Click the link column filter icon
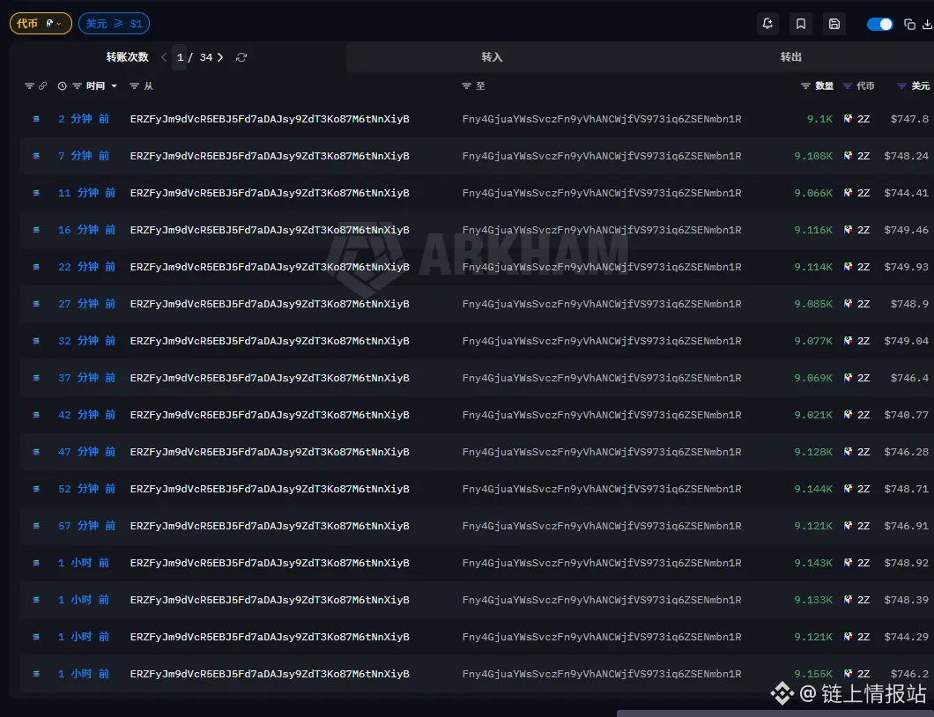The height and width of the screenshot is (717, 934). pos(29,86)
